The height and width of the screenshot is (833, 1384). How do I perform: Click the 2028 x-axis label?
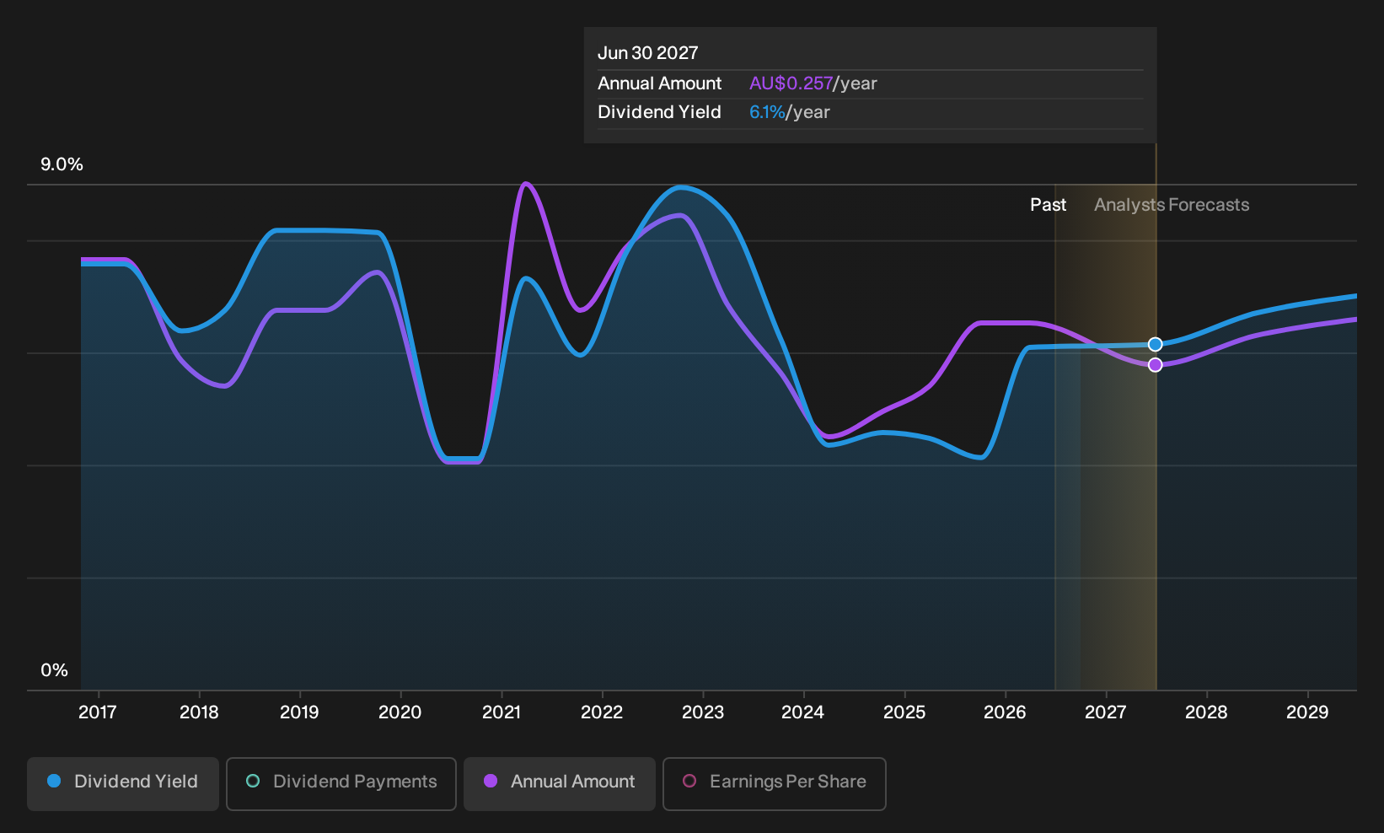tap(1206, 712)
